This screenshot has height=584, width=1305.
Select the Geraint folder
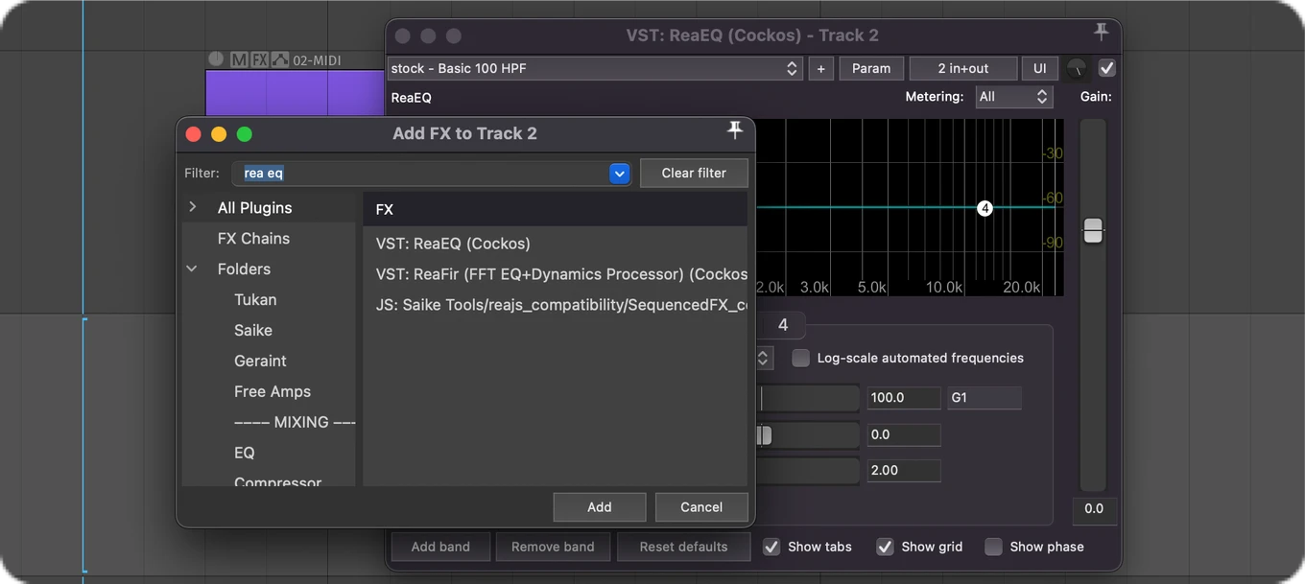click(260, 361)
